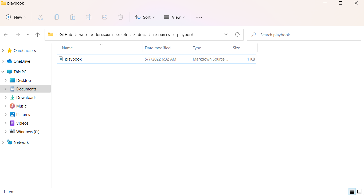This screenshot has width=364, height=195.
Task: Open the address bar history dropdown
Action: pos(226,34)
